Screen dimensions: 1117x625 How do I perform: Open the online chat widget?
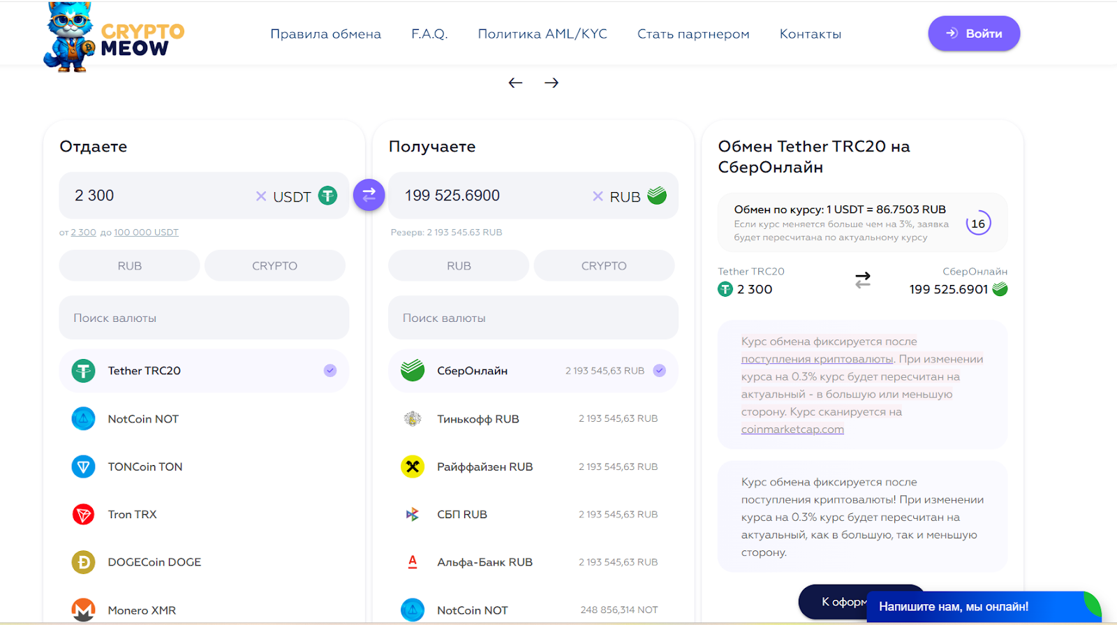(x=984, y=607)
